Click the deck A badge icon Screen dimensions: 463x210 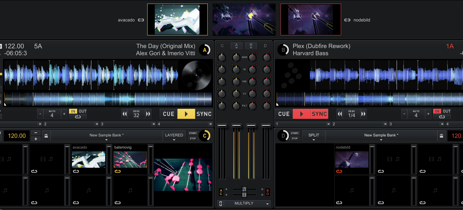(x=205, y=50)
